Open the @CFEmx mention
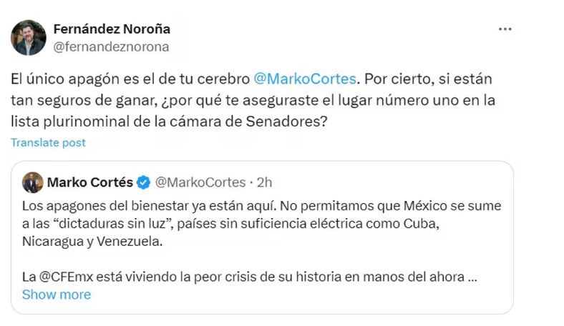564x326 pixels. tap(67, 277)
